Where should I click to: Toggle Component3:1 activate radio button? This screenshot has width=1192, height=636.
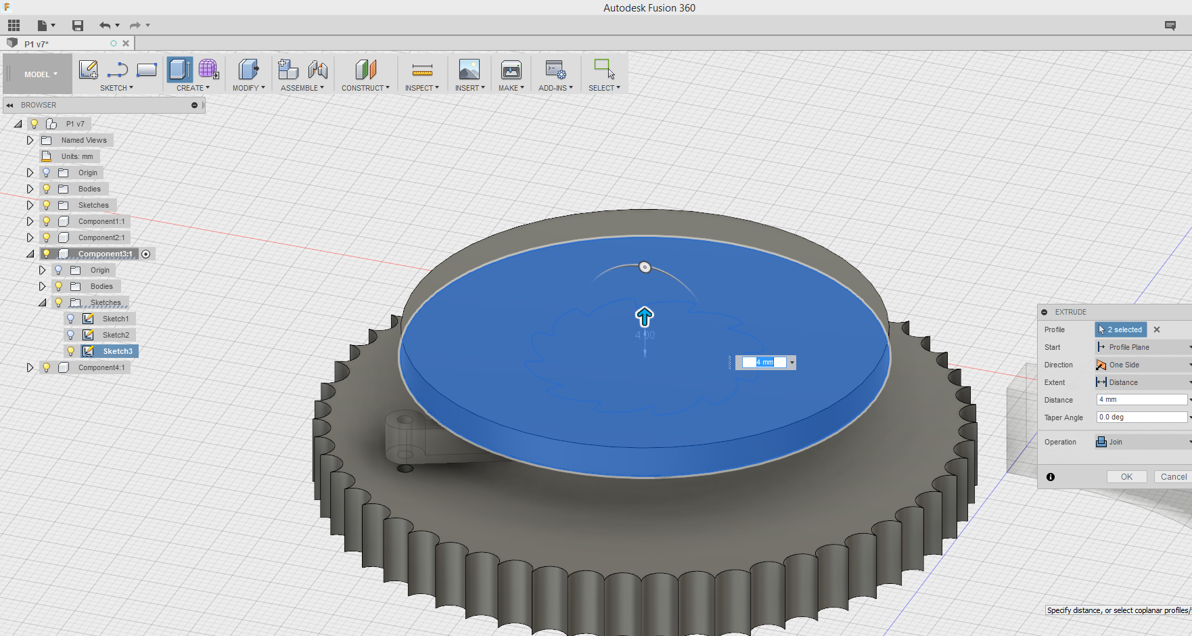[x=146, y=254]
